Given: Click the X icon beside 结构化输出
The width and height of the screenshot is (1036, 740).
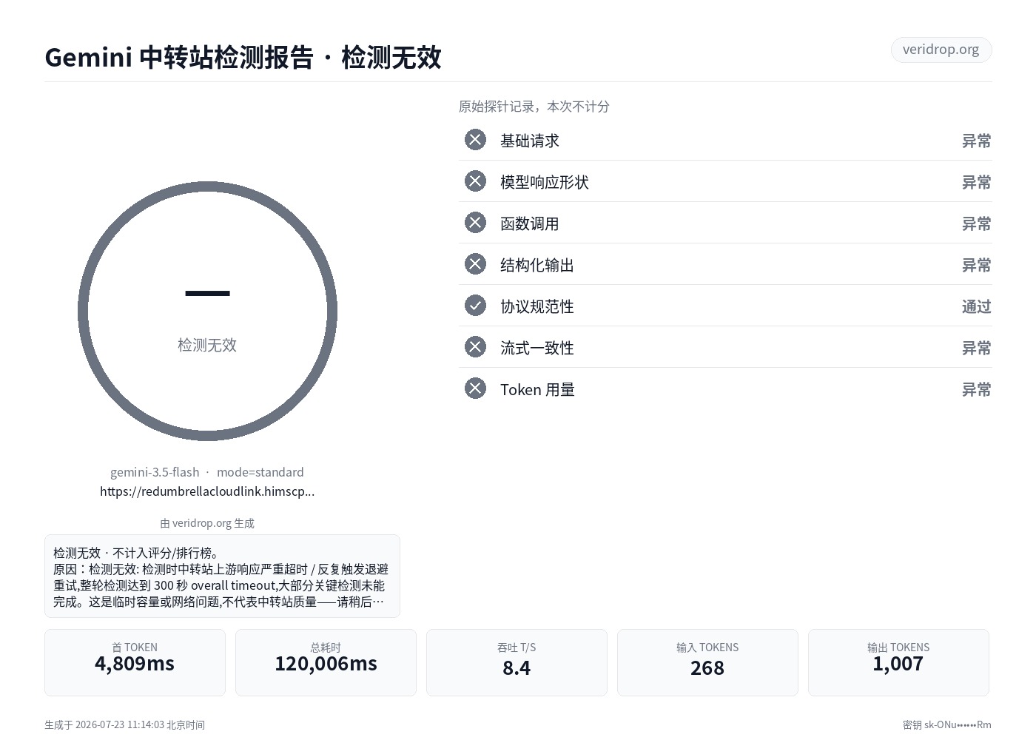Looking at the screenshot, I should 475,264.
